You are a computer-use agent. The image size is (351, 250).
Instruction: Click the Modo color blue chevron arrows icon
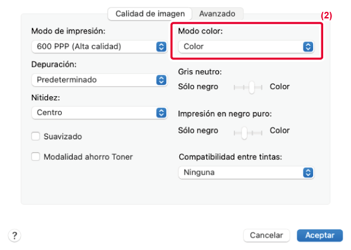308,47
